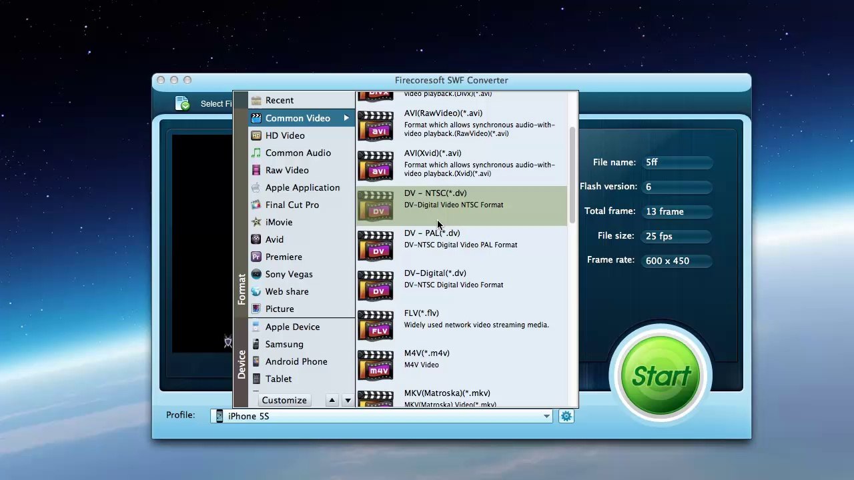Click the iMovie star icon
Image resolution: width=854 pixels, height=480 pixels.
point(256,222)
